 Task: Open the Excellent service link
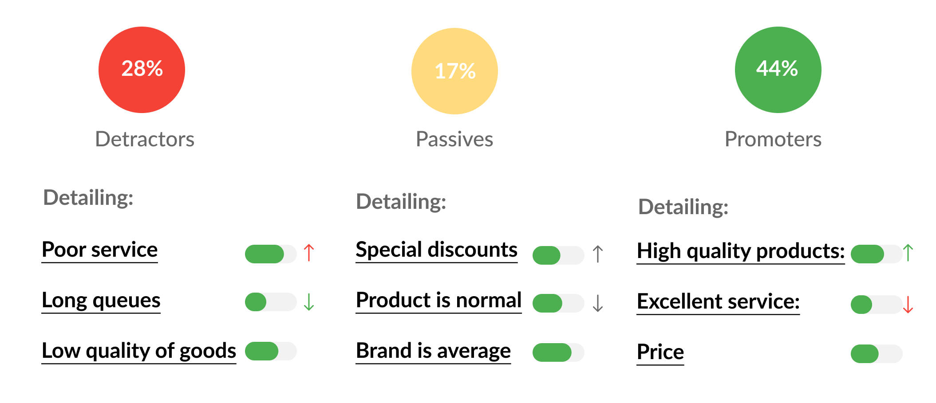click(x=718, y=301)
